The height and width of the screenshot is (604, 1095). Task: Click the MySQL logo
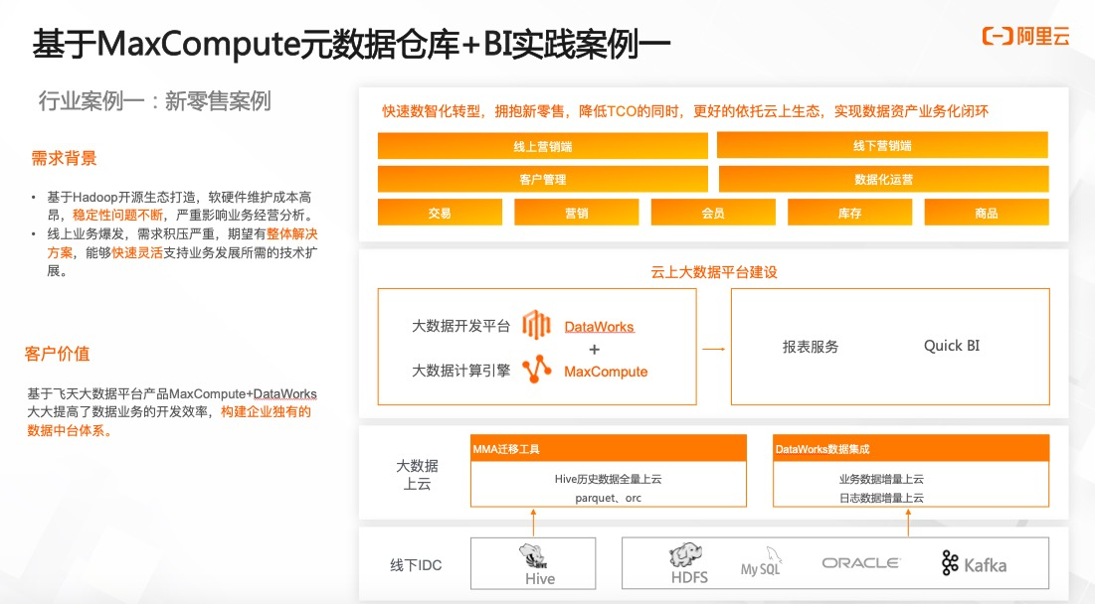click(761, 562)
